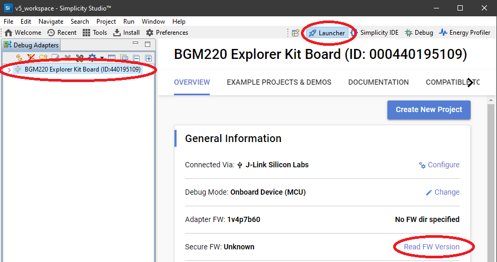Click the Configure connection link
This screenshot has width=497, height=262.
point(440,165)
